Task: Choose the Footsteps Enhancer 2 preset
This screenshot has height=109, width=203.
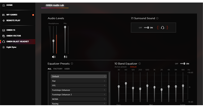Action: (79, 95)
